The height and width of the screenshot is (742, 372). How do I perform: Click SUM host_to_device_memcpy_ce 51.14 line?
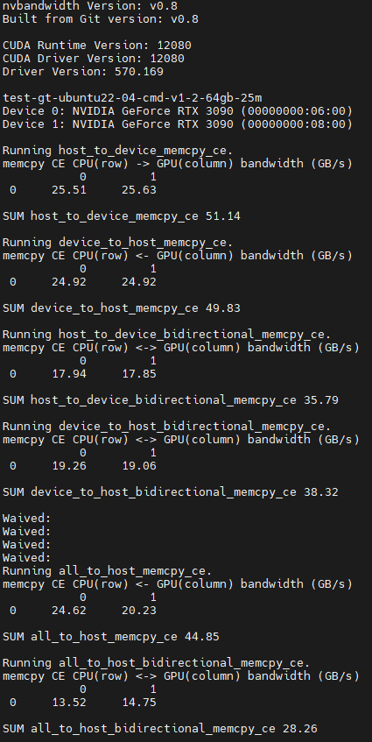click(x=122, y=216)
